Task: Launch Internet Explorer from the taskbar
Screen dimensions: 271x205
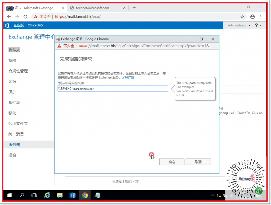Action: [47, 195]
